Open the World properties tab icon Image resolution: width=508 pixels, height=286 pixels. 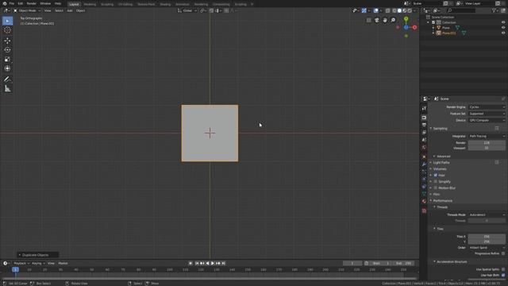click(x=424, y=148)
